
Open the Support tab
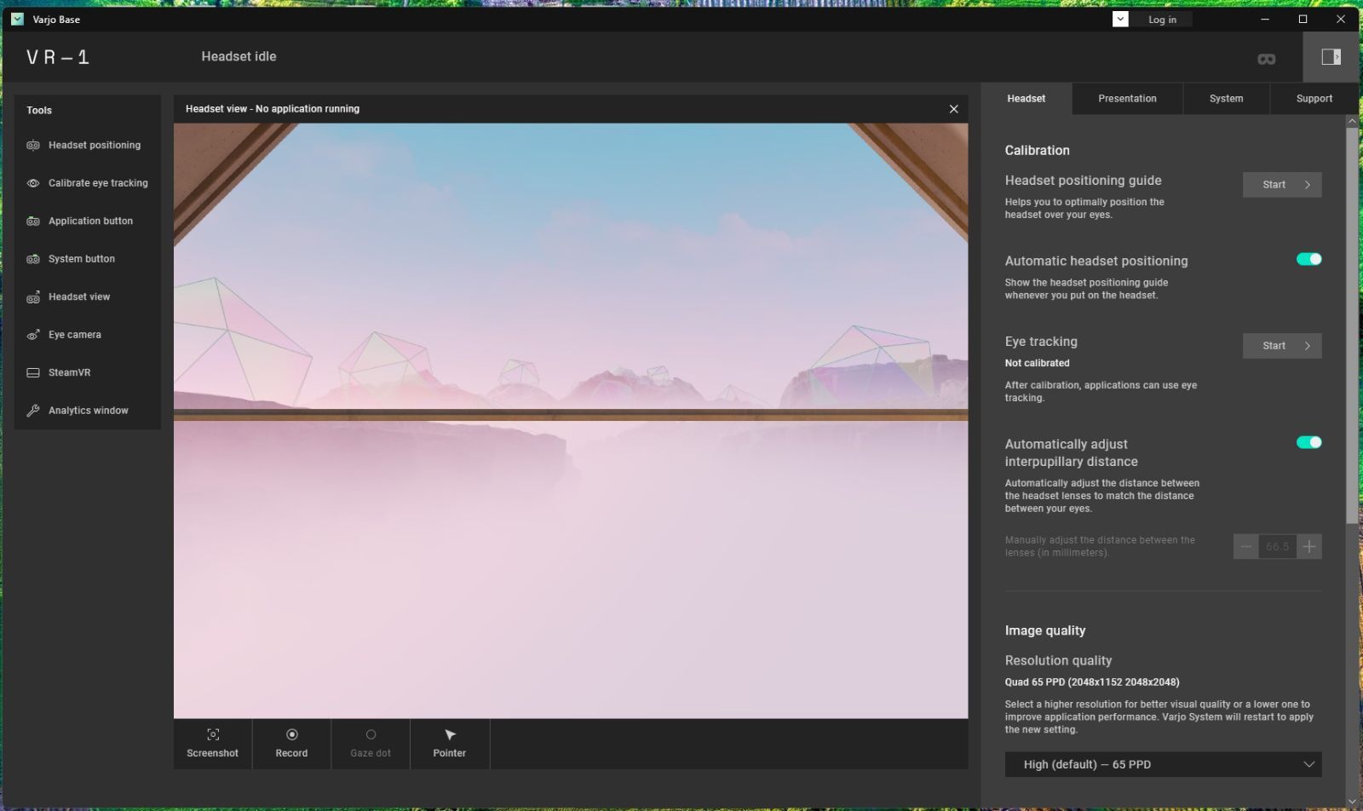click(1314, 99)
